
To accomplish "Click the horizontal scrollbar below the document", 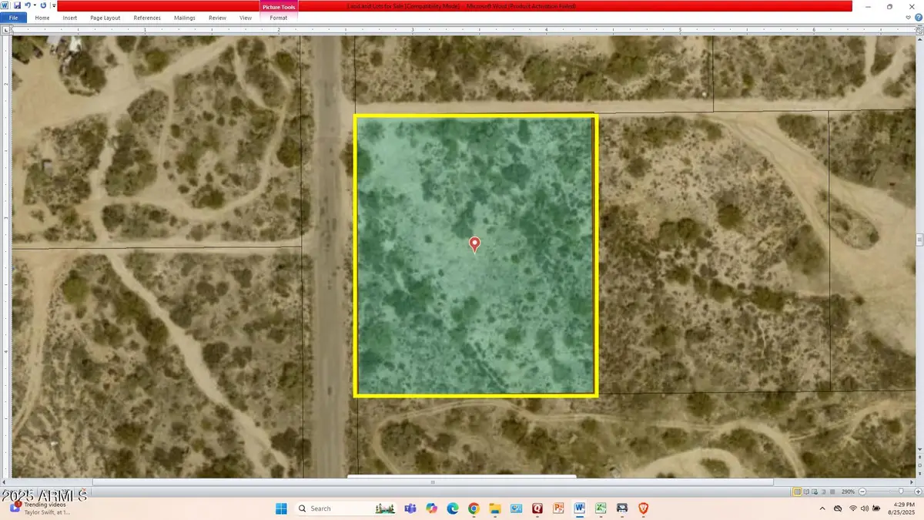I will [x=434, y=481].
